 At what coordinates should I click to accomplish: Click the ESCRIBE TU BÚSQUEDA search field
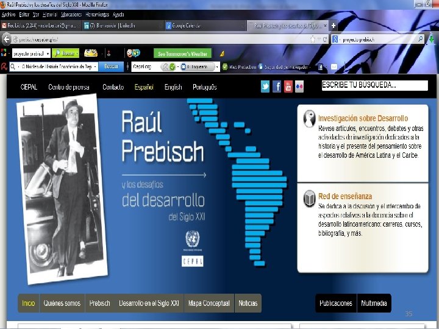[374, 85]
